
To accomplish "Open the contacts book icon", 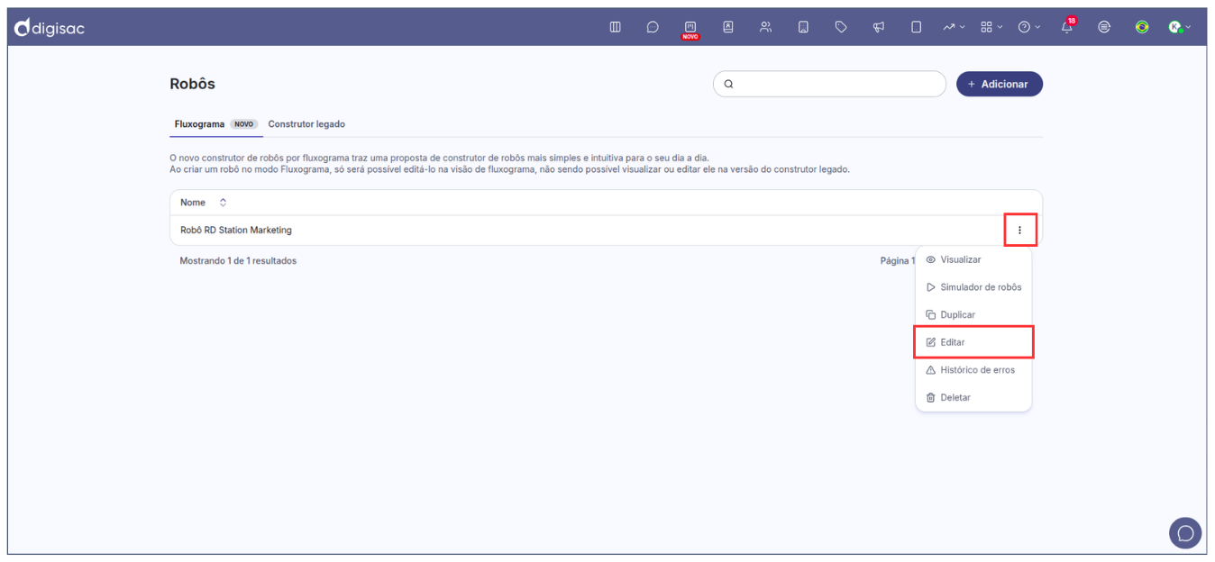I will [x=728, y=27].
